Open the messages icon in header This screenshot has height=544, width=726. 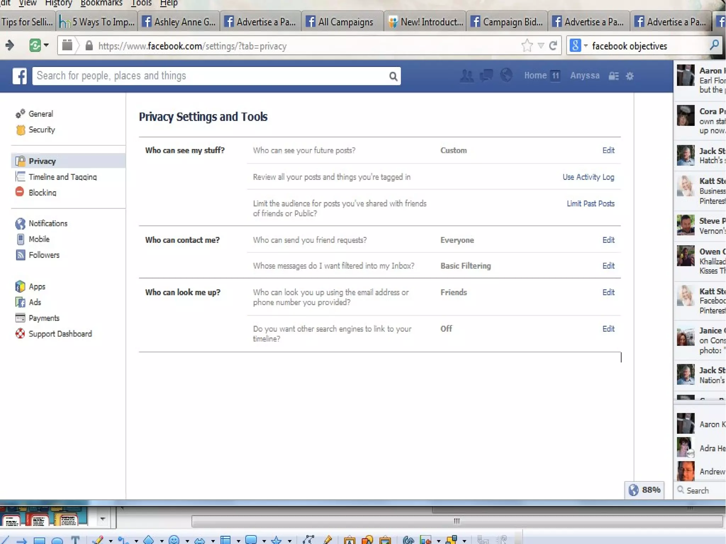[x=486, y=75]
